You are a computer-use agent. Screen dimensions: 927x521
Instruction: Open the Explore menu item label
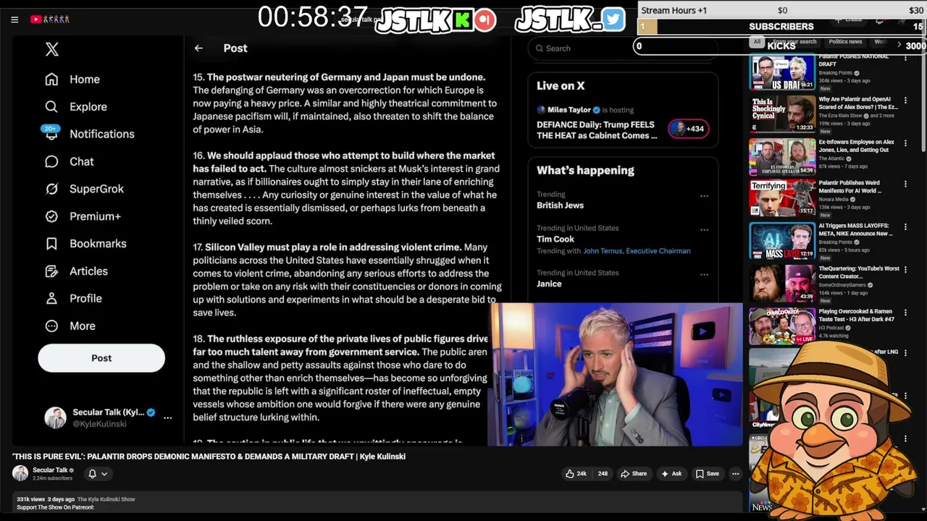[x=88, y=107]
